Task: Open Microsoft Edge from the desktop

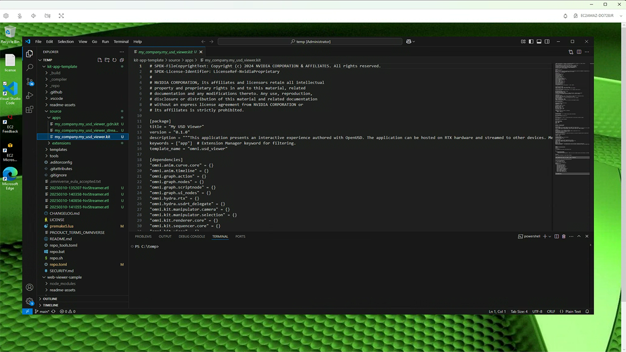Action: click(x=10, y=178)
